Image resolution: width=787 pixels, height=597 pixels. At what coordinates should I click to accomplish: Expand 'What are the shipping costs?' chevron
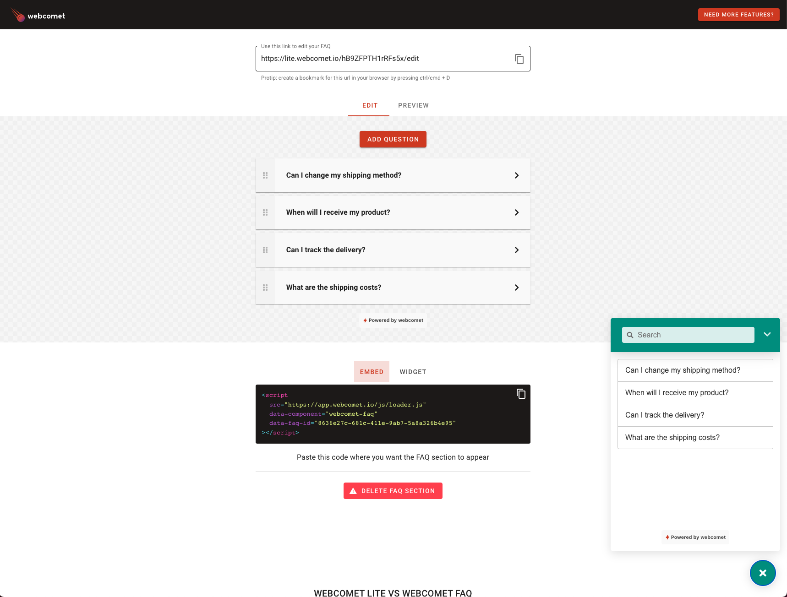pyautogui.click(x=517, y=288)
